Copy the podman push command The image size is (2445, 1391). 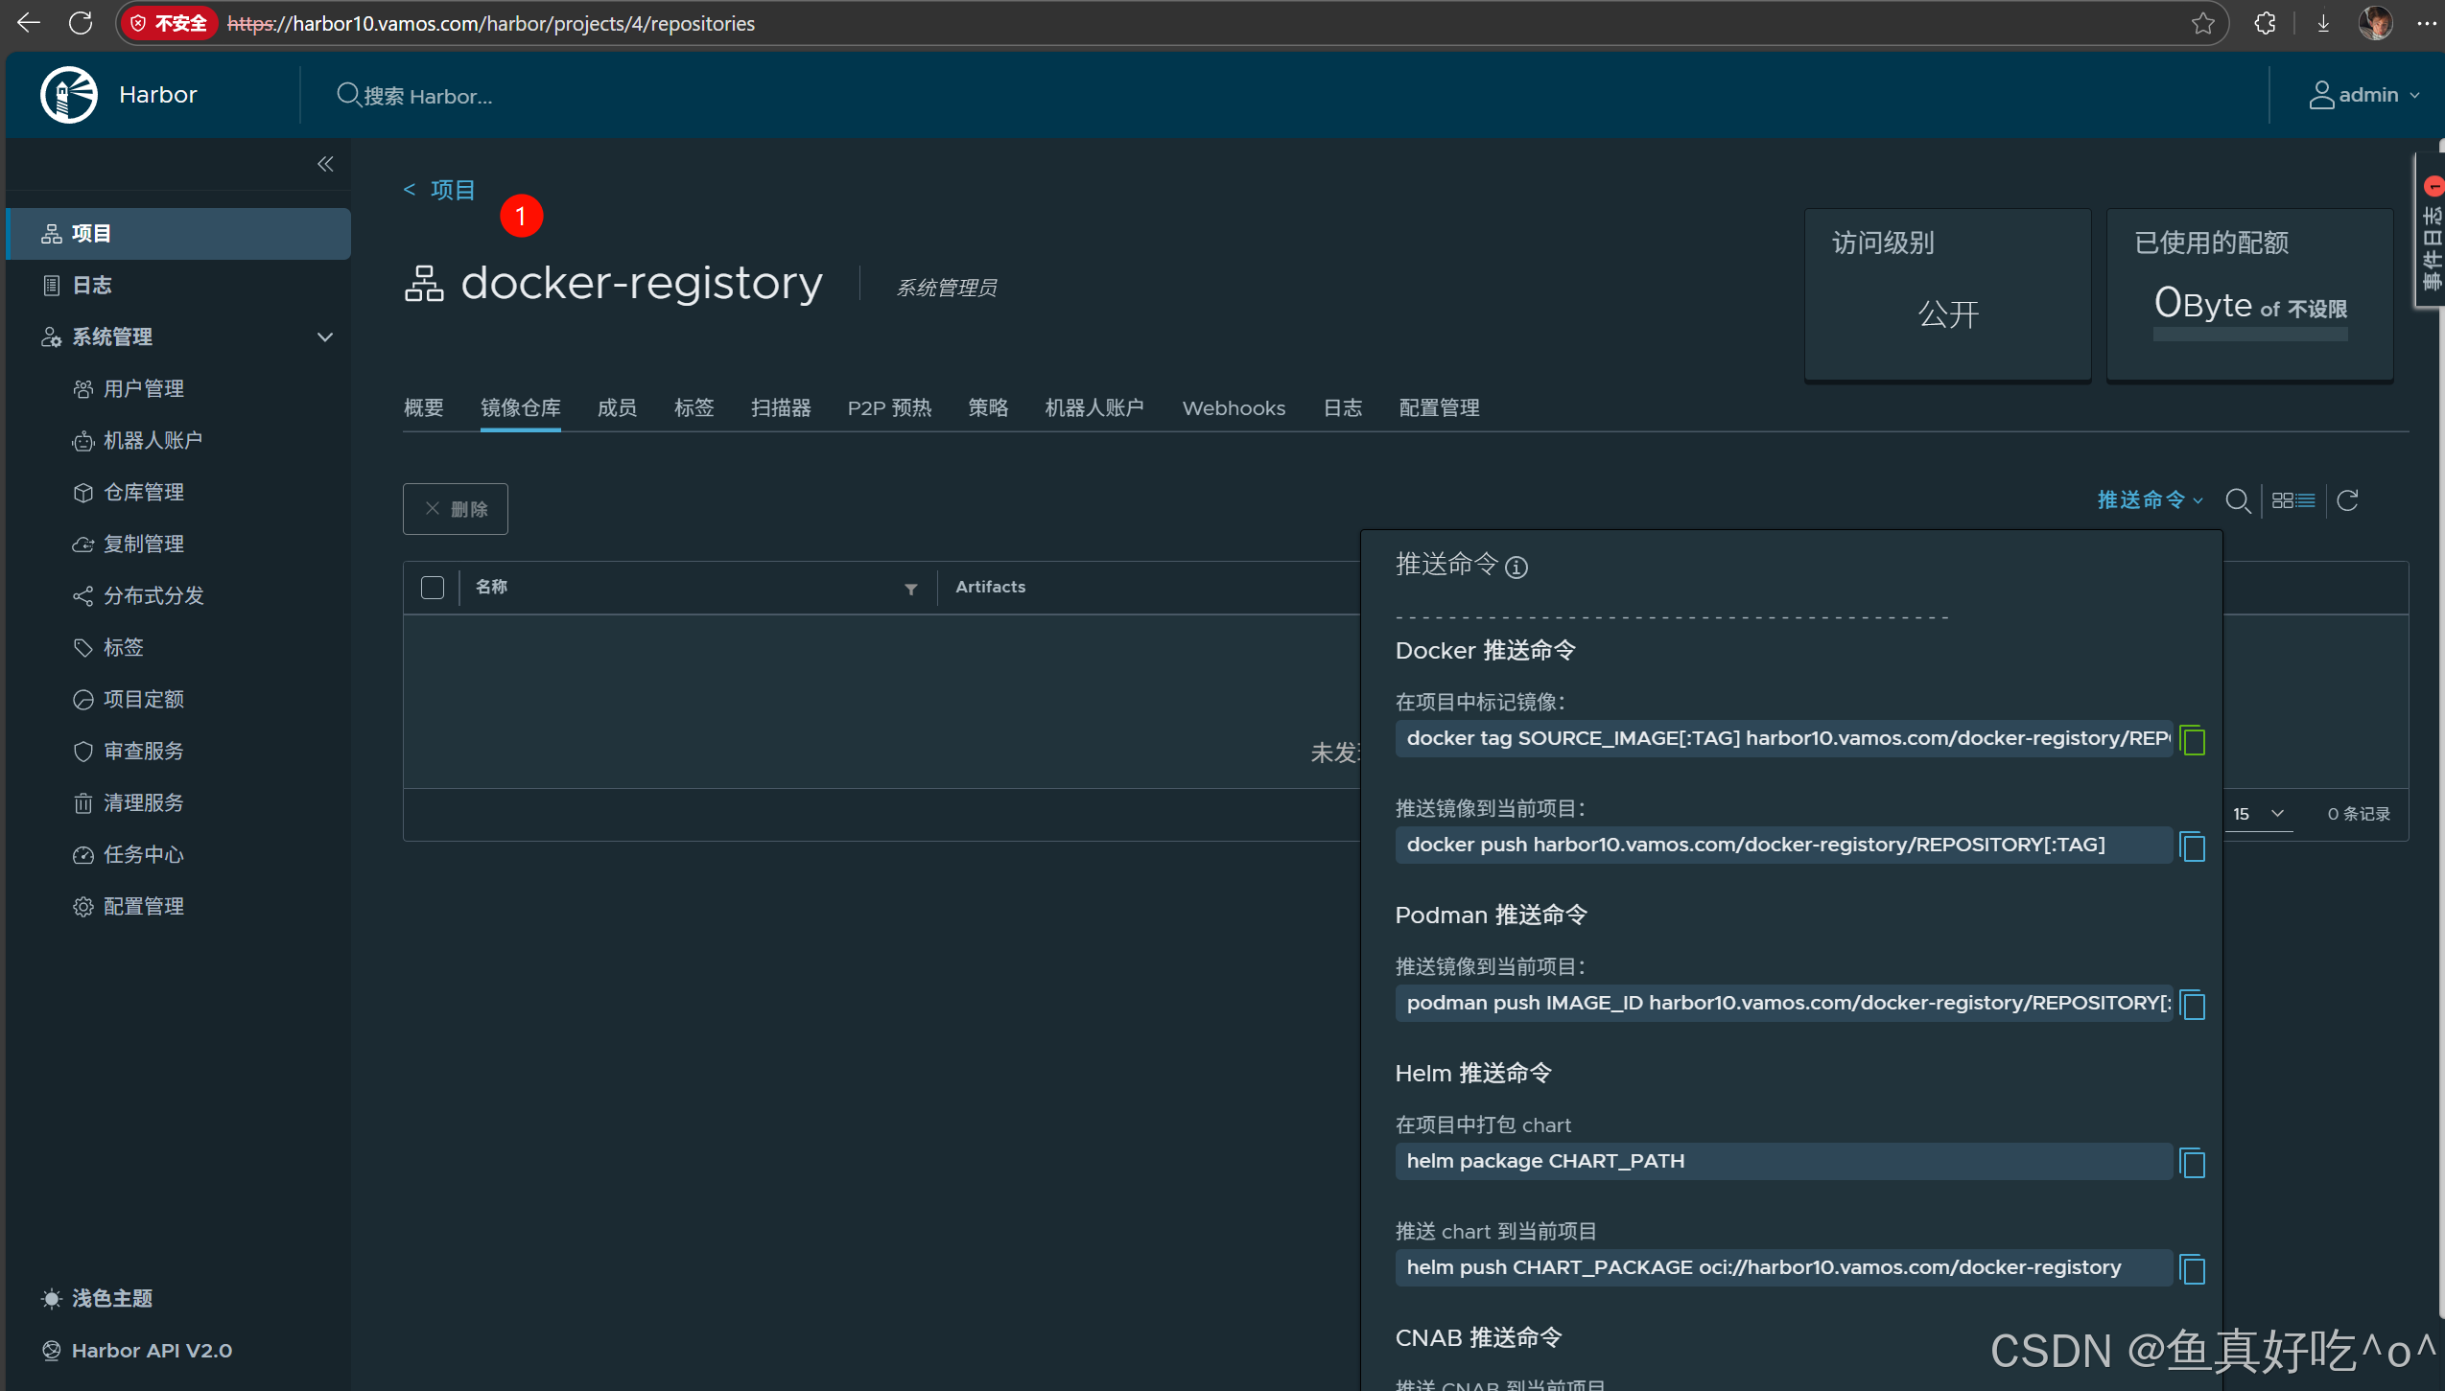pos(2193,1005)
